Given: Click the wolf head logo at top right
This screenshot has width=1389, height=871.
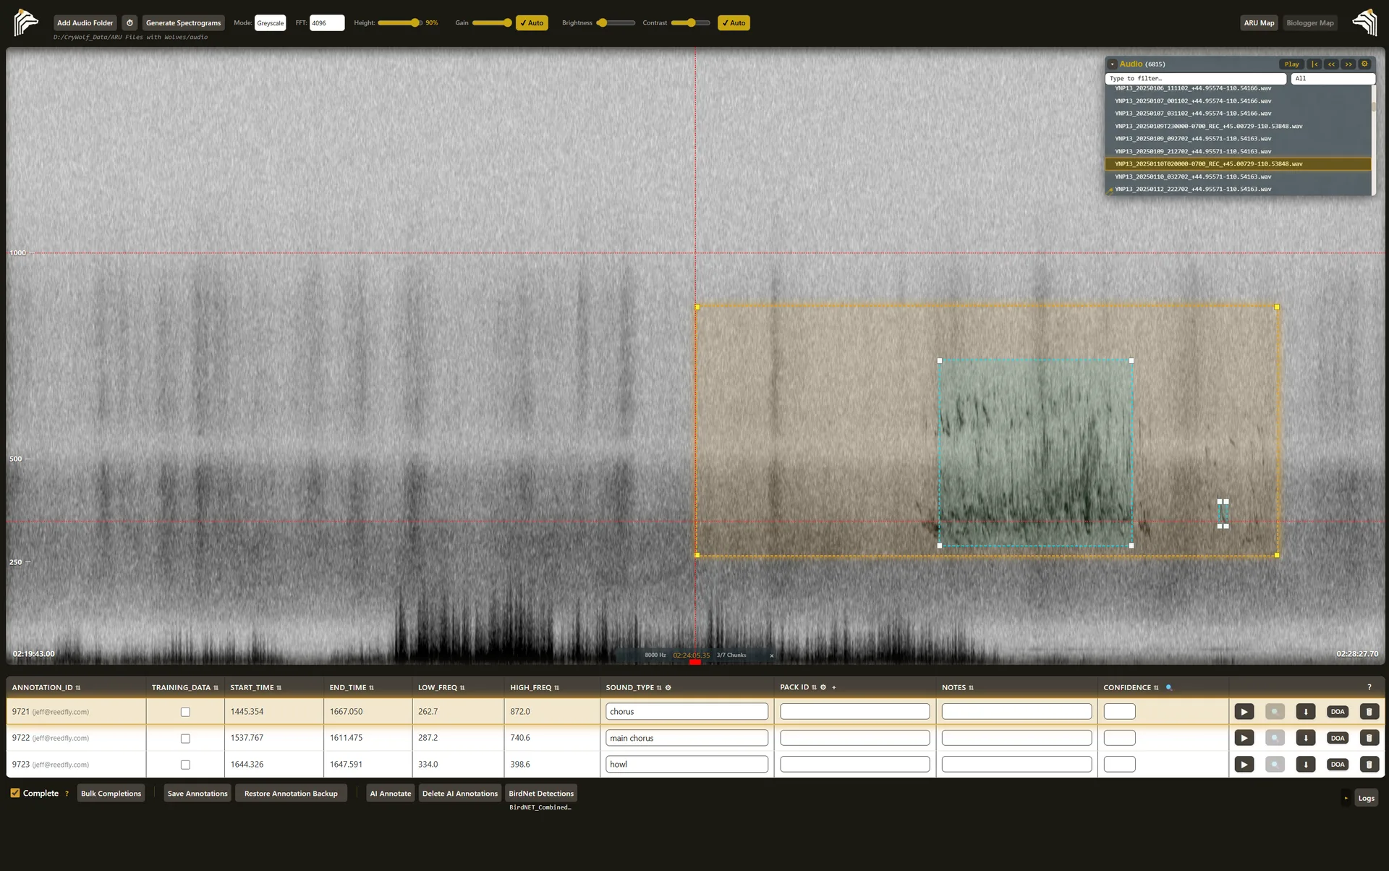Looking at the screenshot, I should pyautogui.click(x=1364, y=22).
